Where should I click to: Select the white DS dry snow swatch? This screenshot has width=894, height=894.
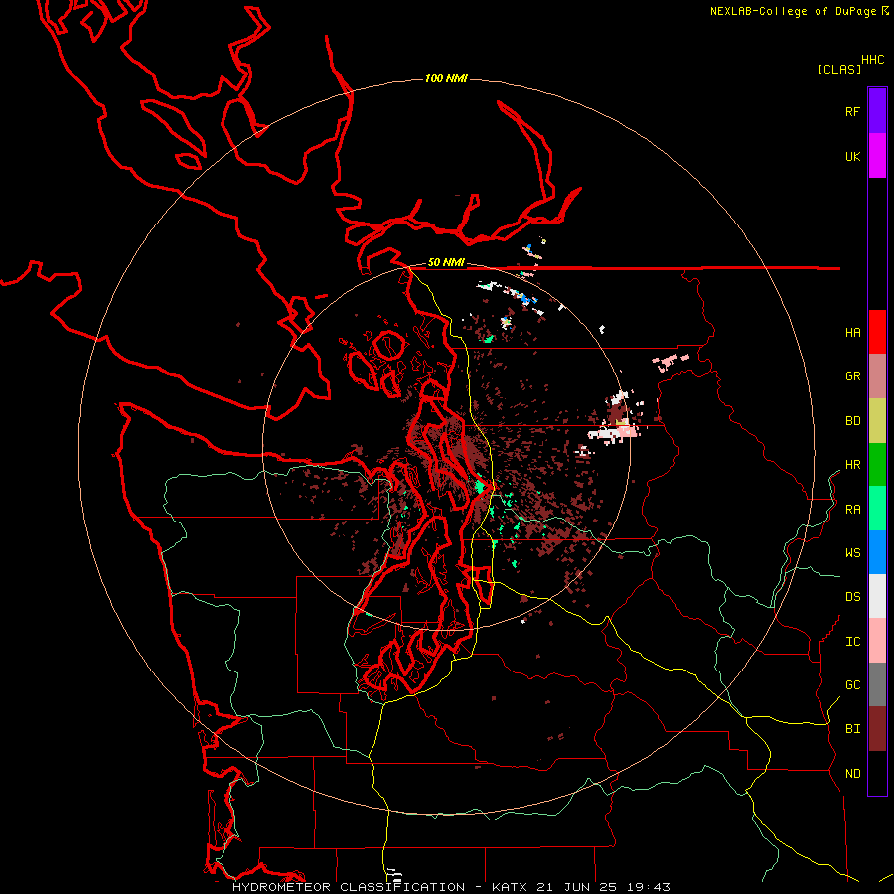pos(877,596)
